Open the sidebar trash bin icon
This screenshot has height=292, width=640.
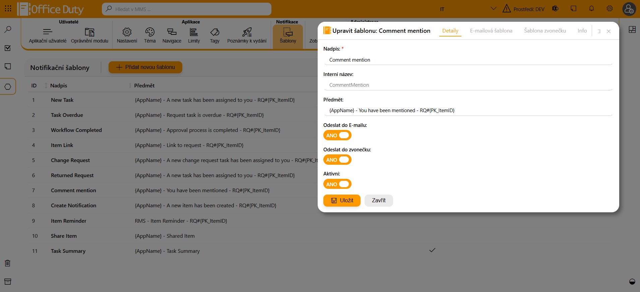point(8,263)
